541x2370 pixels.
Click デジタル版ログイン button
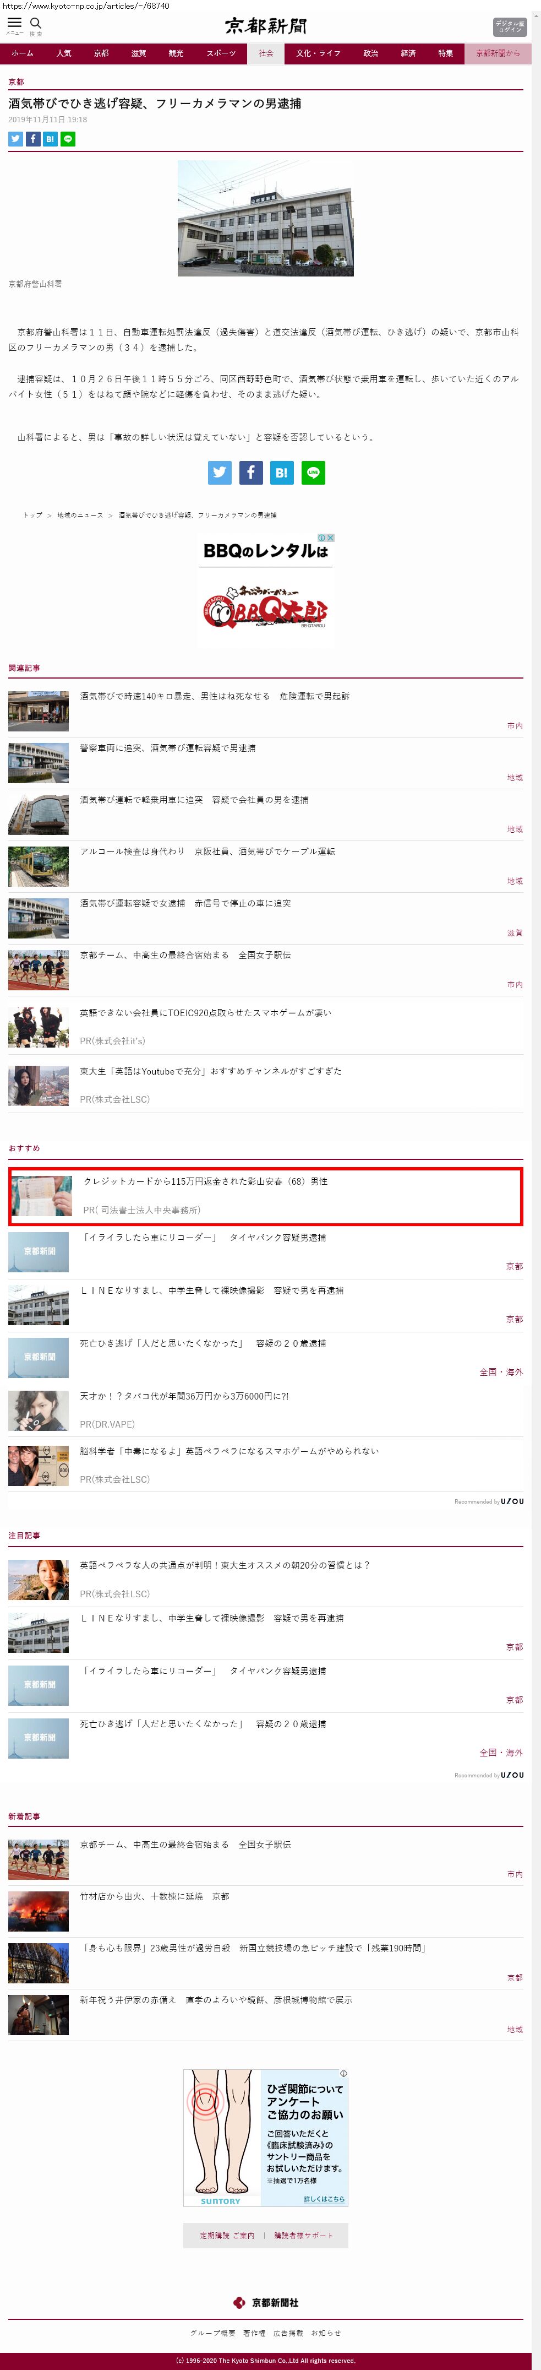coord(509,26)
